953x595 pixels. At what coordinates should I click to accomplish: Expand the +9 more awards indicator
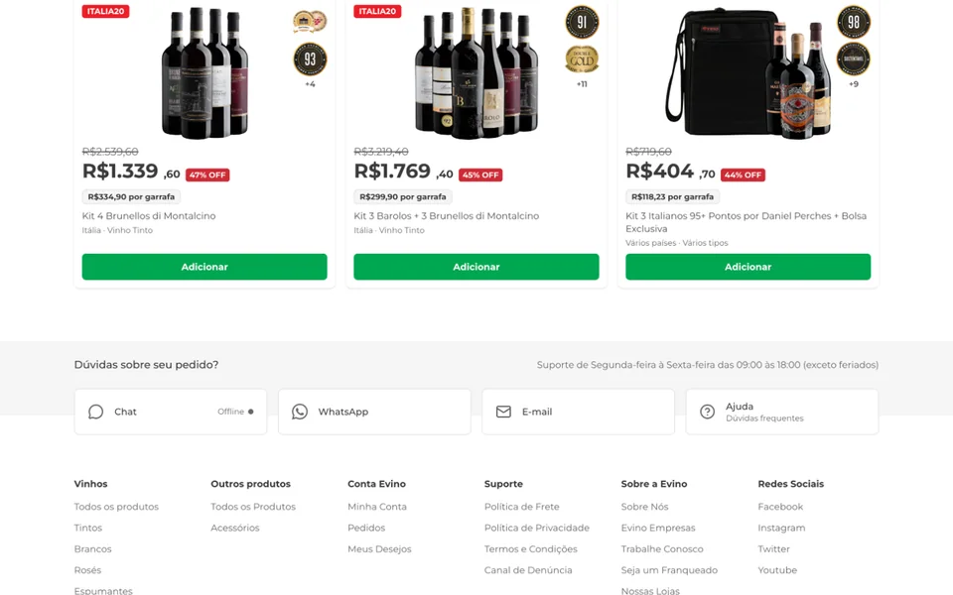[x=854, y=84]
